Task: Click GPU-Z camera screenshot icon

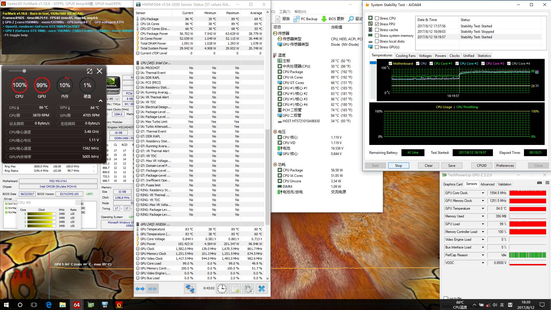Action: 539,183
